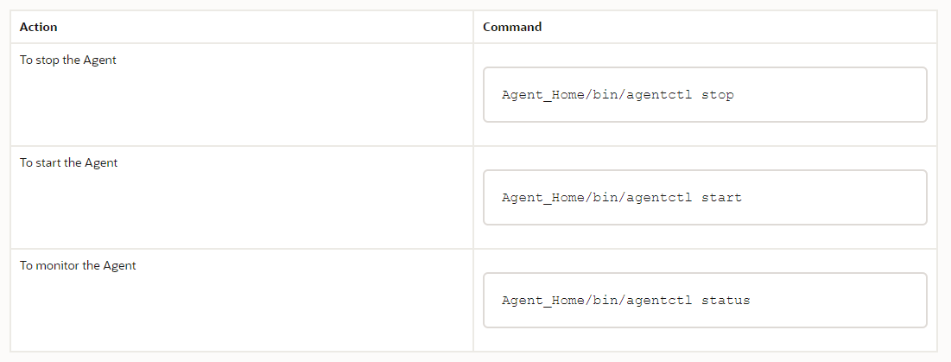Click inside the agentctl start code box

coord(705,197)
